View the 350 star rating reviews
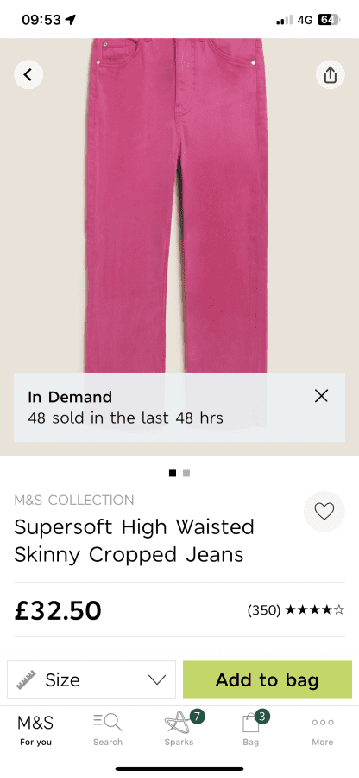The width and height of the screenshot is (359, 778). (296, 609)
